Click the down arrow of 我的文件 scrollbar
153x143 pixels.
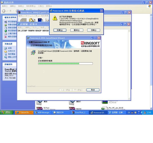[151, 108]
